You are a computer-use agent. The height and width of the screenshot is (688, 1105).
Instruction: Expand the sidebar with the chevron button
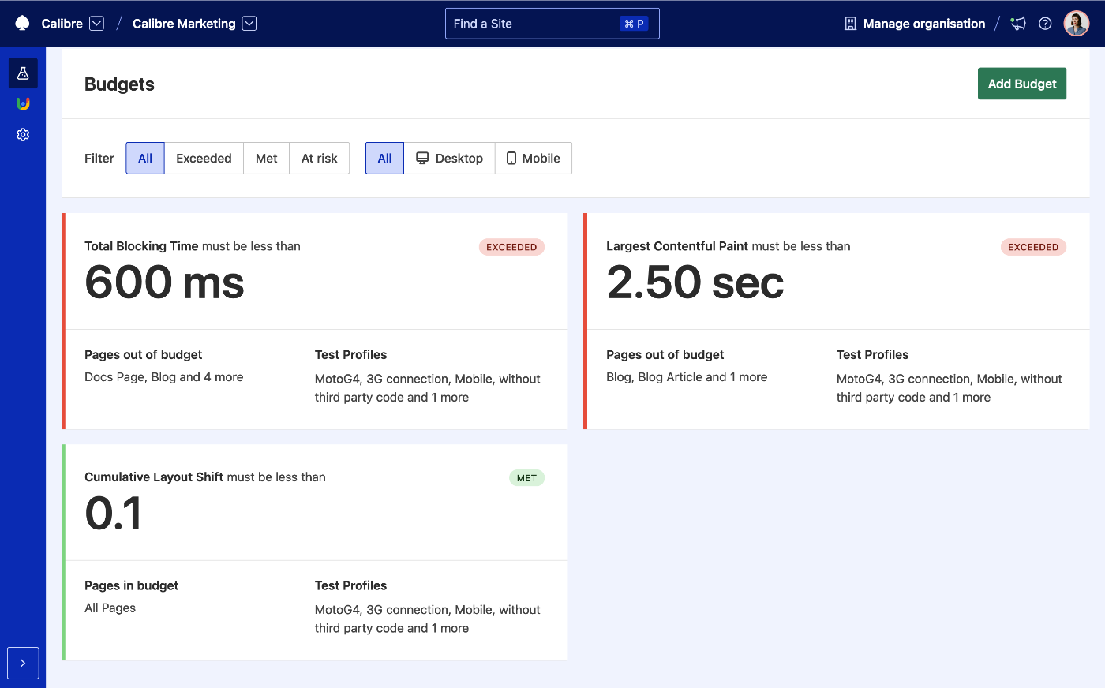click(x=23, y=663)
